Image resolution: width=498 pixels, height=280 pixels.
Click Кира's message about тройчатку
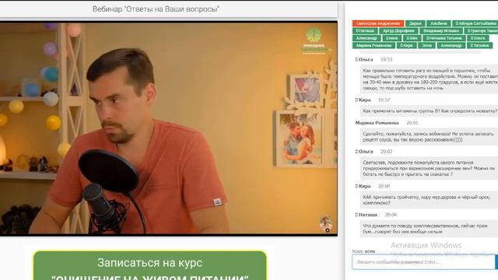click(429, 200)
